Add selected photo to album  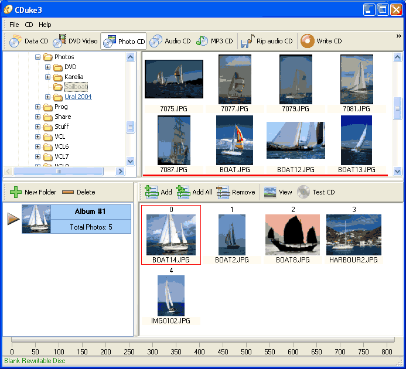tap(158, 192)
